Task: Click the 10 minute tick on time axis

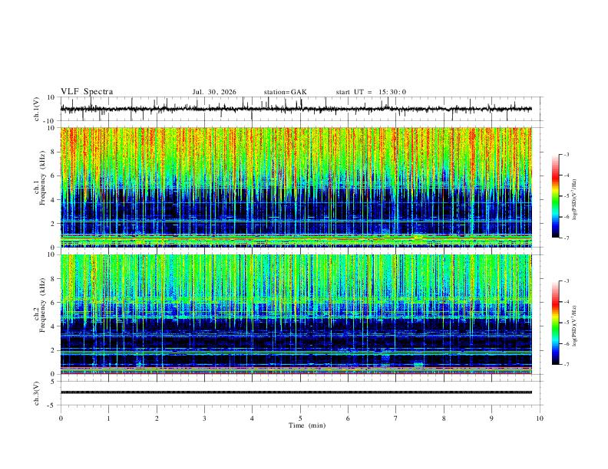Action: (540, 418)
